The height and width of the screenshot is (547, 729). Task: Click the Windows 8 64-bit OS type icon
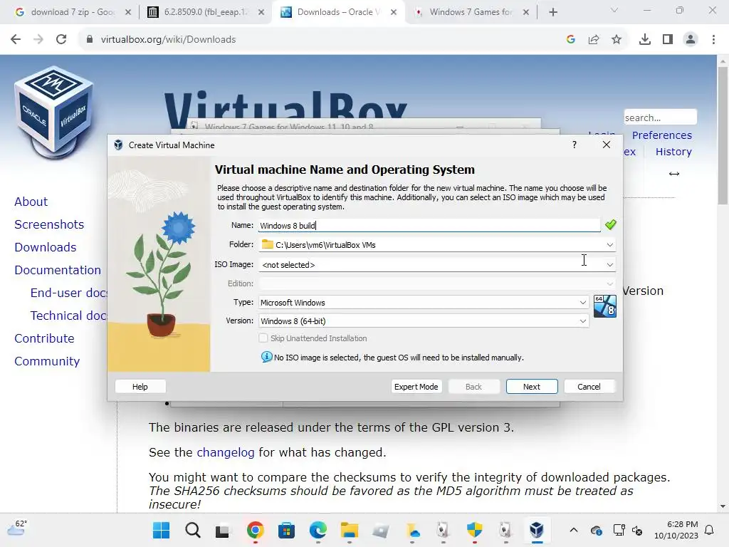pos(605,306)
